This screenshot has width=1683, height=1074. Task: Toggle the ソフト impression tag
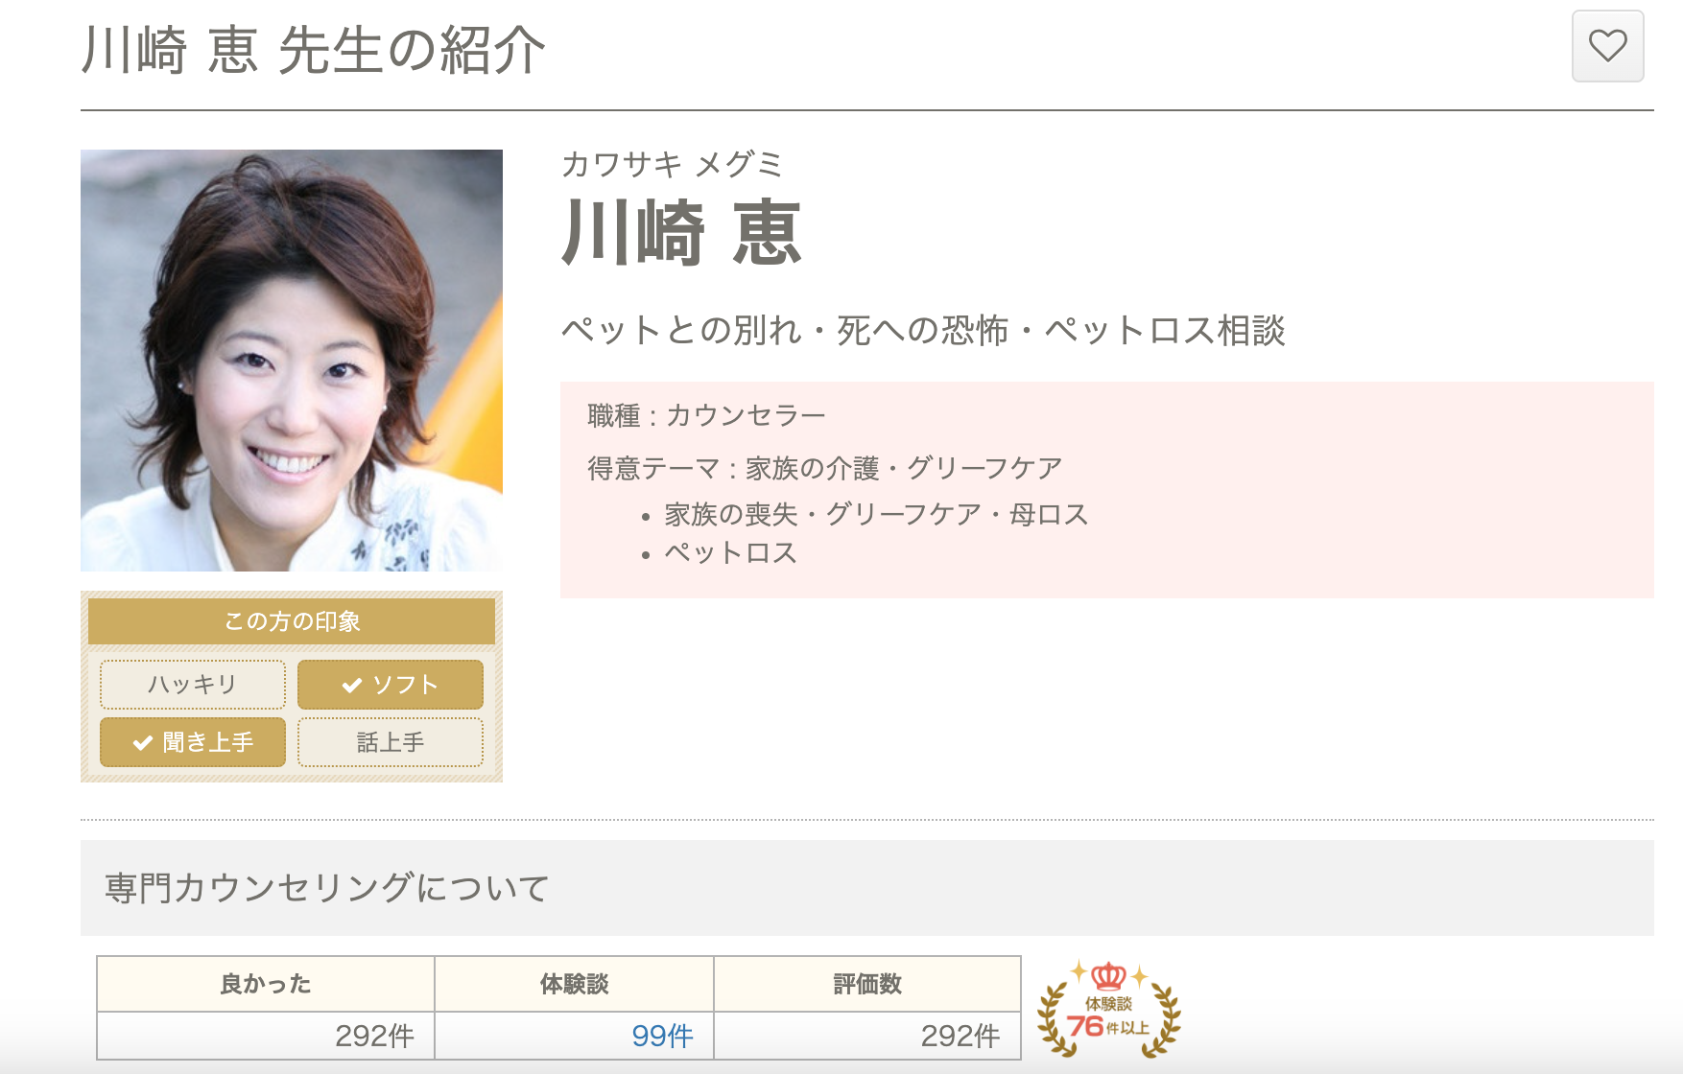point(391,685)
